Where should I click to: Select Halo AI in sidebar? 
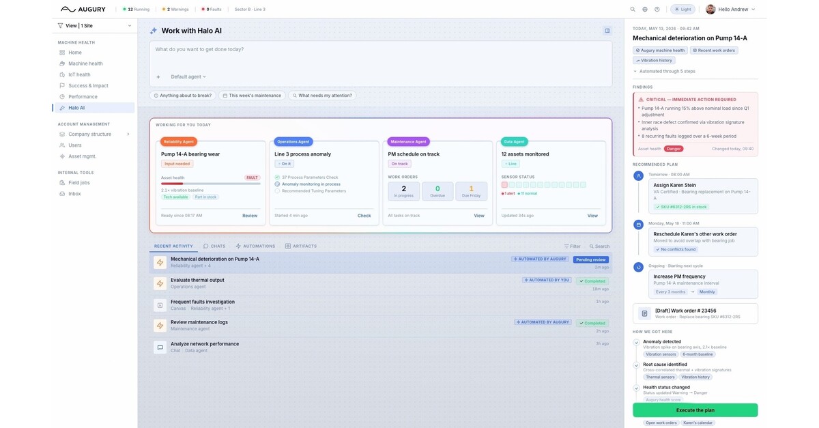pyautogui.click(x=94, y=108)
